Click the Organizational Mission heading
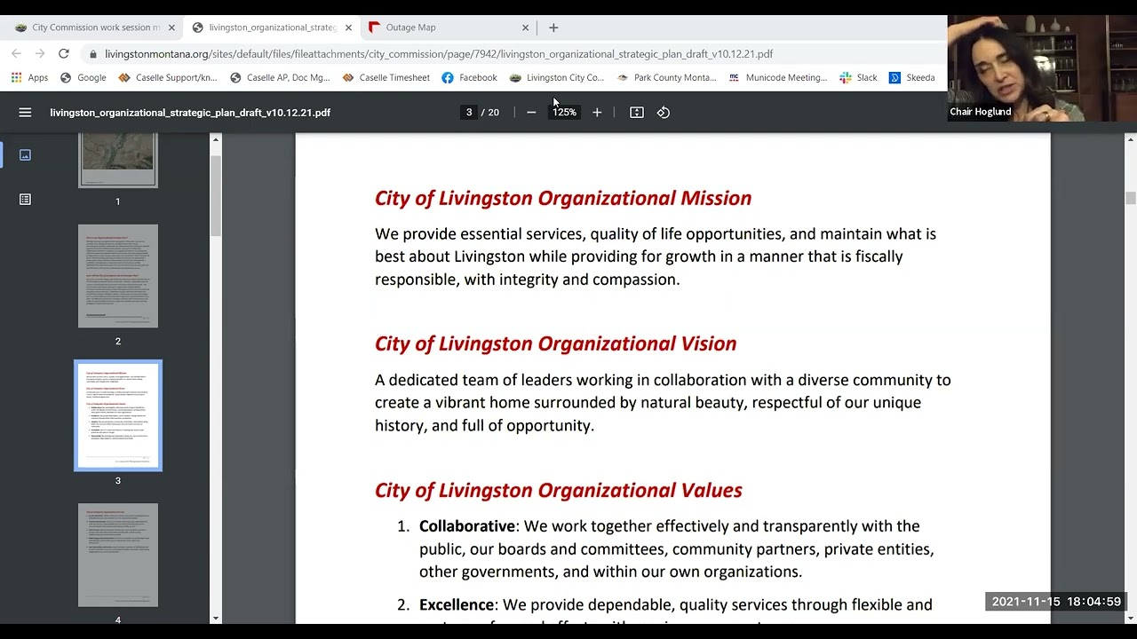The image size is (1137, 639). point(563,198)
